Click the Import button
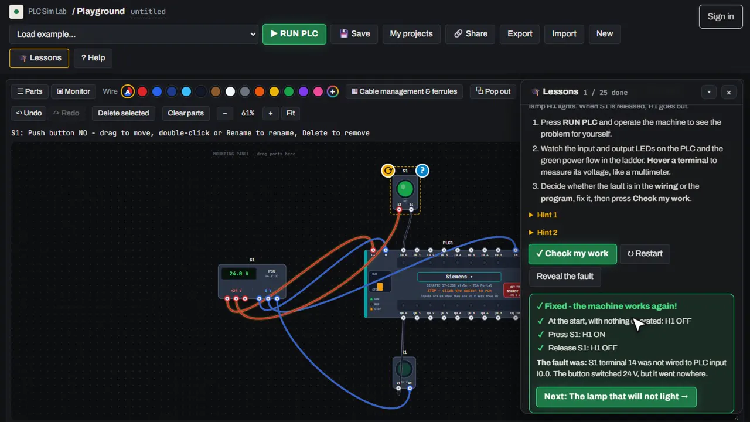This screenshot has width=750, height=422. click(564, 34)
